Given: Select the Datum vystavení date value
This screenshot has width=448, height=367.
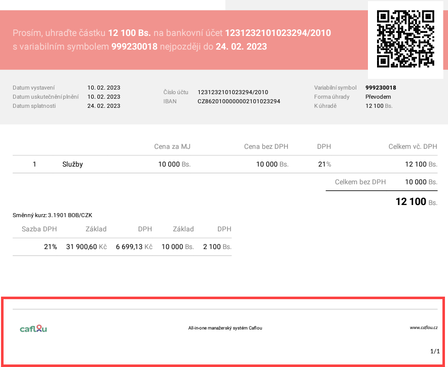Looking at the screenshot, I should 103,88.
